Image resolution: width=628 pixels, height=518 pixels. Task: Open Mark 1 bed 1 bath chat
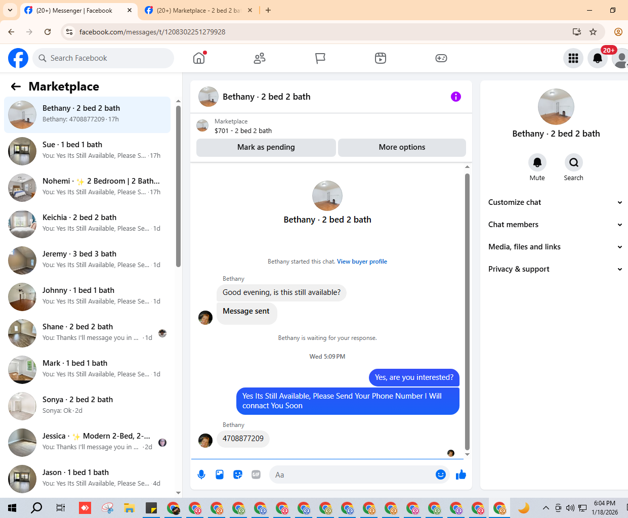coord(87,370)
